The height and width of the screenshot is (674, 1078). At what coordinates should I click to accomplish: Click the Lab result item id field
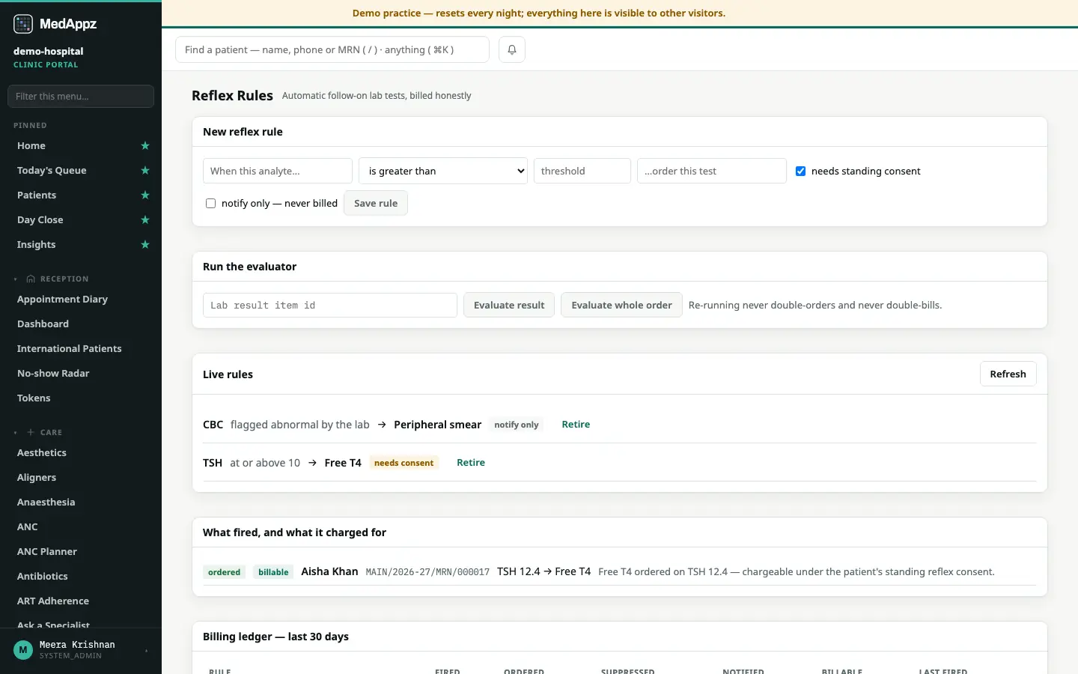(x=330, y=305)
